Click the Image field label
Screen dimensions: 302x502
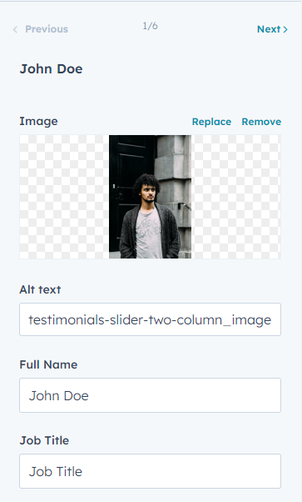coord(38,122)
